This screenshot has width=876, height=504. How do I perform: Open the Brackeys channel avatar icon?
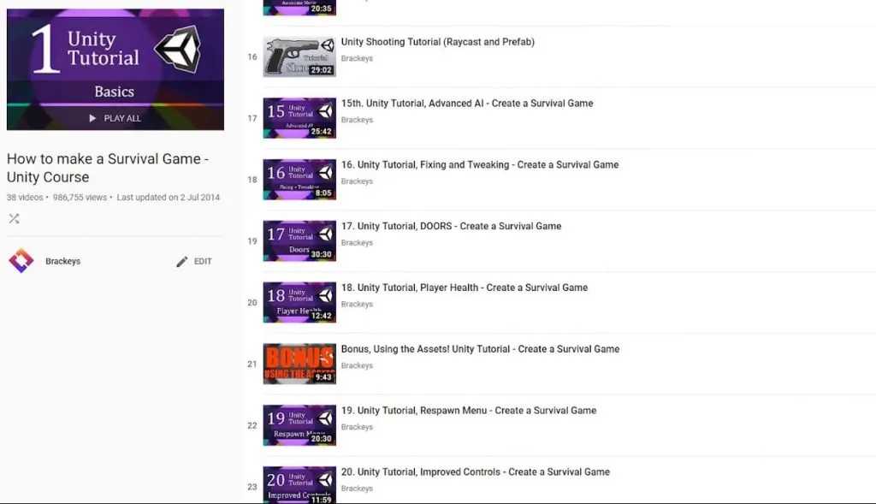21,261
